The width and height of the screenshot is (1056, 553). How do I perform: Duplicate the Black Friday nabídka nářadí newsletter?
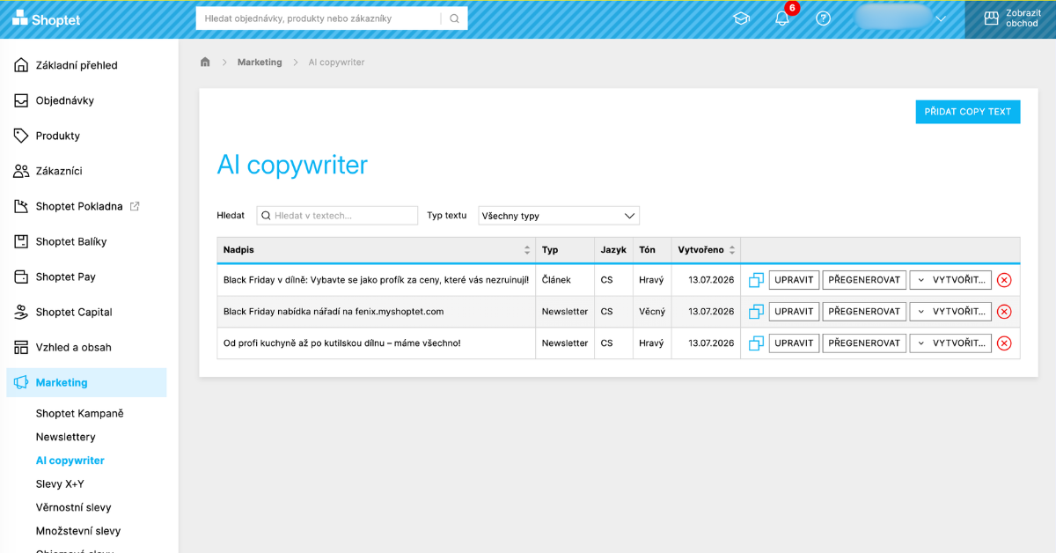[756, 312]
